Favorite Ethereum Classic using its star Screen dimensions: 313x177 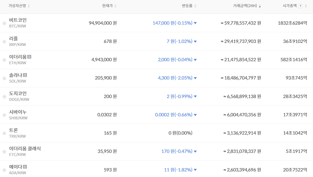click(x=4, y=152)
